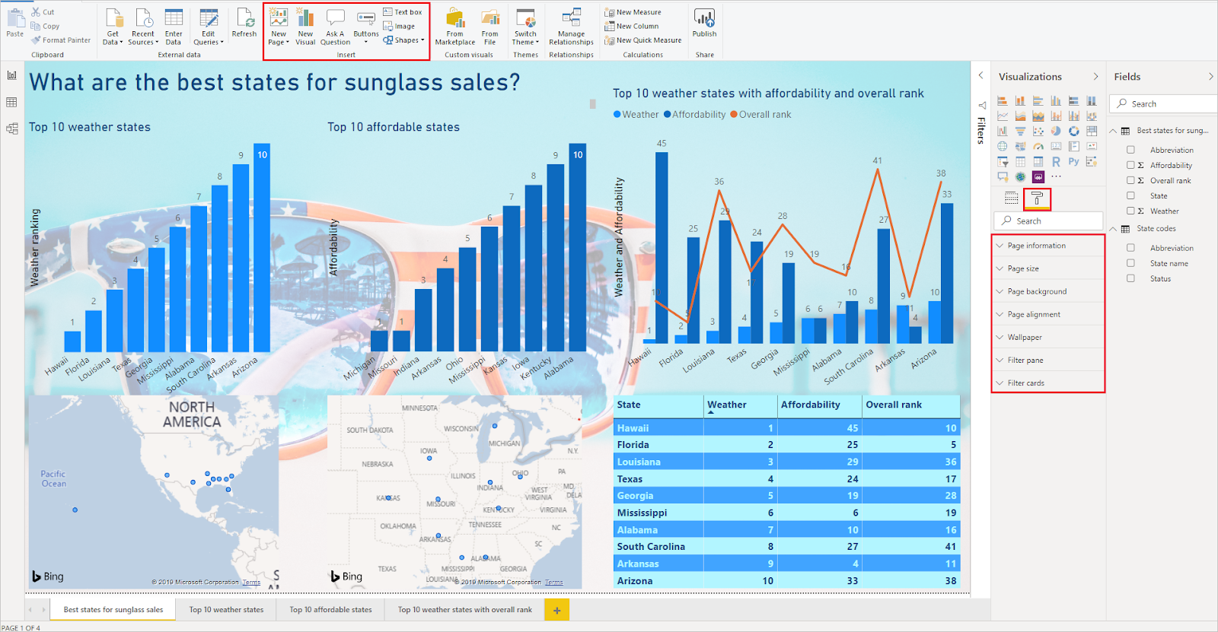The height and width of the screenshot is (632, 1218).
Task: Check Abbreviation under State codes table
Action: [x=1130, y=248]
